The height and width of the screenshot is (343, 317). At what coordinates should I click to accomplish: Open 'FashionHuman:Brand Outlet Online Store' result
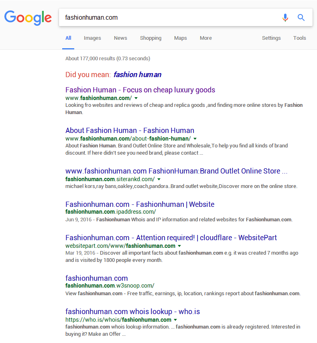point(176,171)
